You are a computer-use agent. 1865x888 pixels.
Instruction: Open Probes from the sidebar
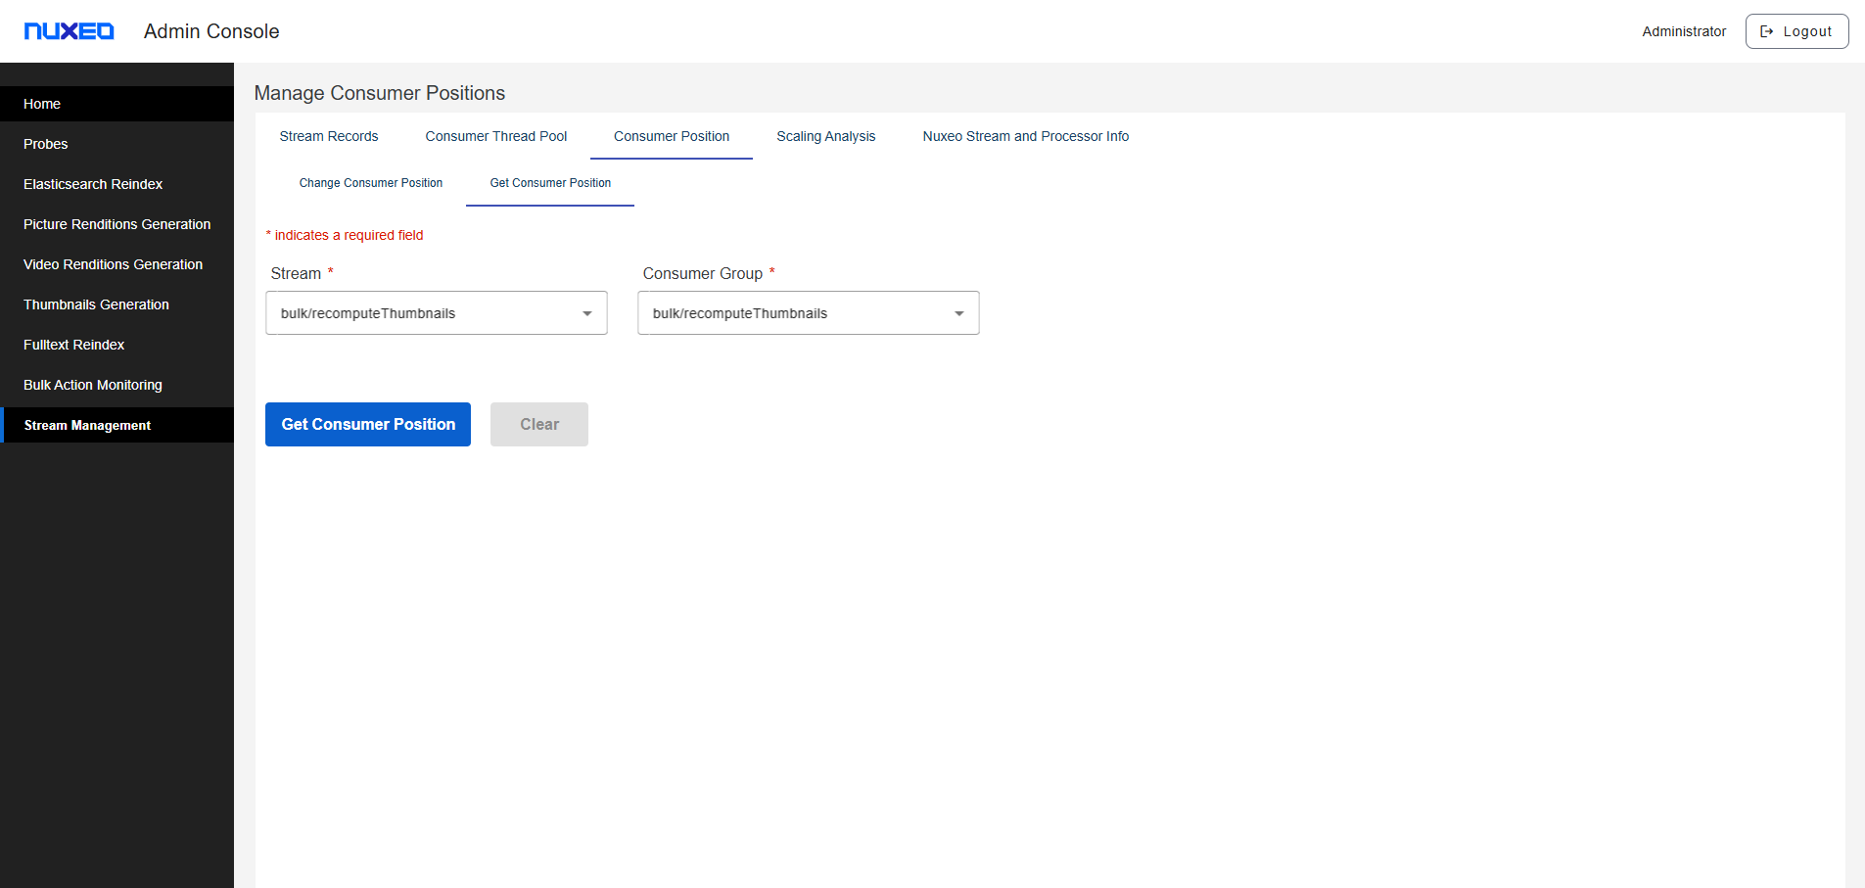(x=46, y=144)
